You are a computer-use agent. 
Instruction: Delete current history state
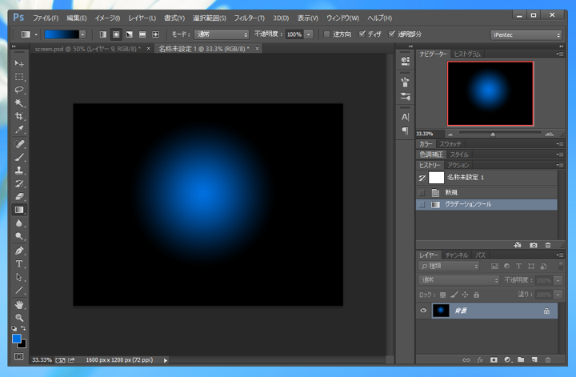click(548, 245)
